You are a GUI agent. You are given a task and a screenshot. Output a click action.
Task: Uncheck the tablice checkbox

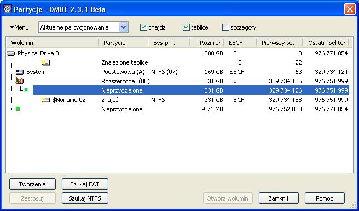(x=186, y=27)
